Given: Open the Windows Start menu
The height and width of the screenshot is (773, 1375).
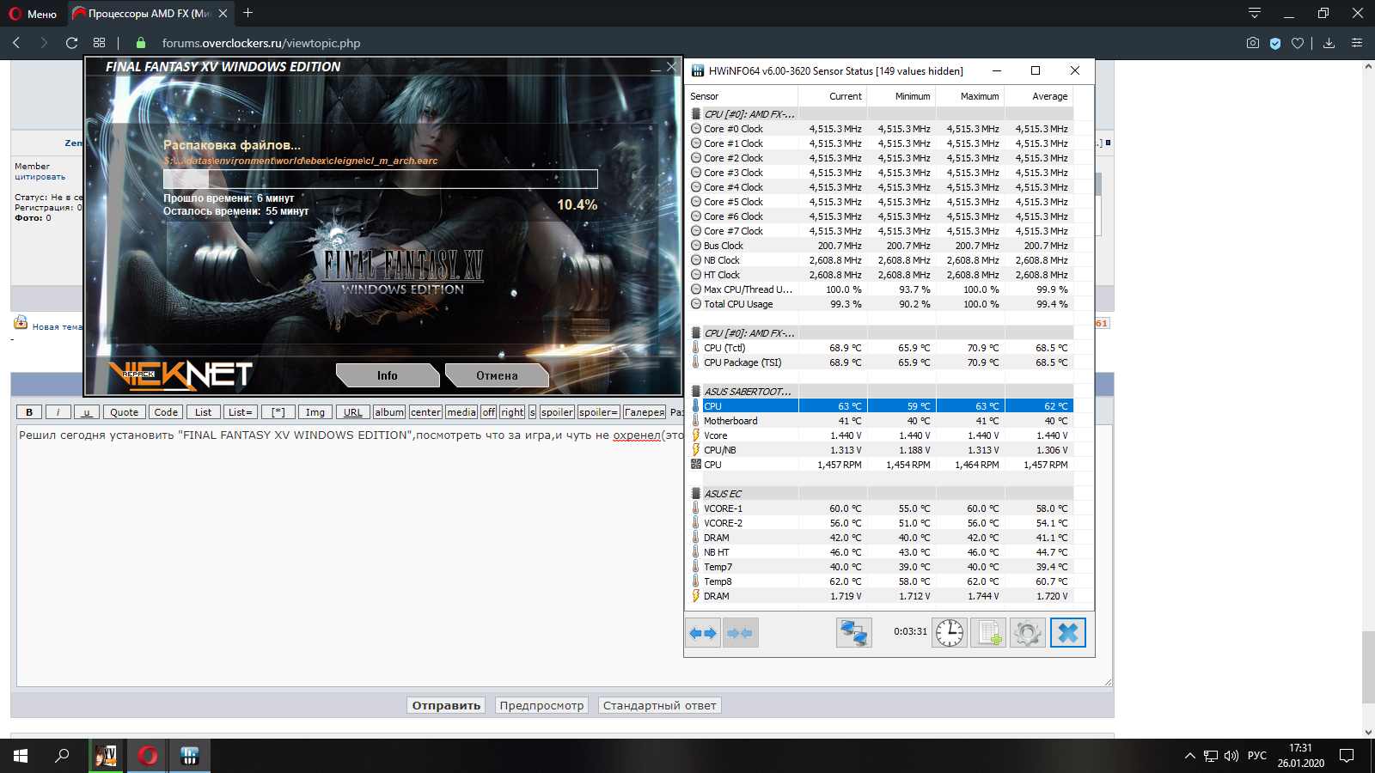Looking at the screenshot, I should point(21,756).
